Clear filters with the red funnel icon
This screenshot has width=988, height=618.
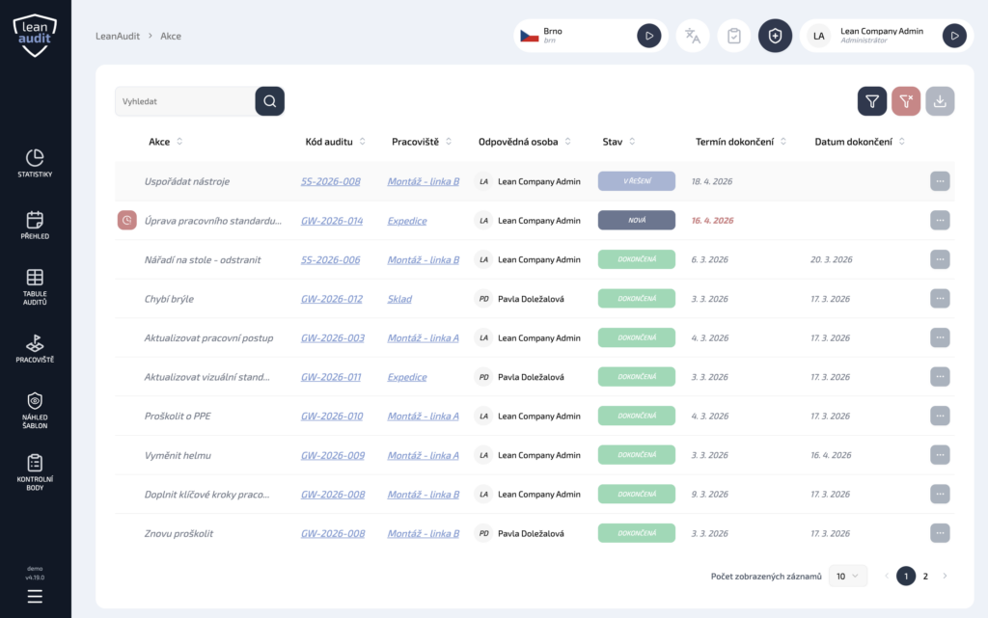click(x=906, y=101)
